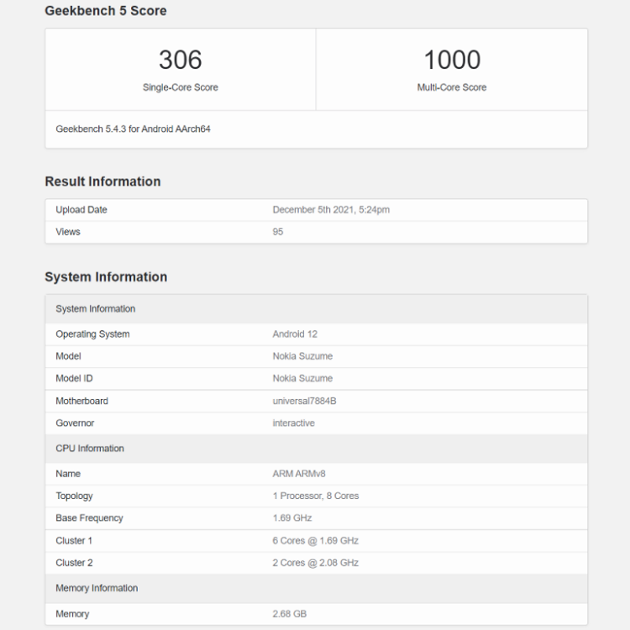Click the System Information table header row
The height and width of the screenshot is (630, 630).
317,309
